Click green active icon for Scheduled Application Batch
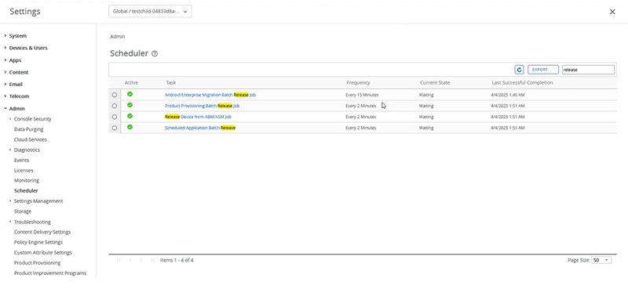 [x=130, y=127]
